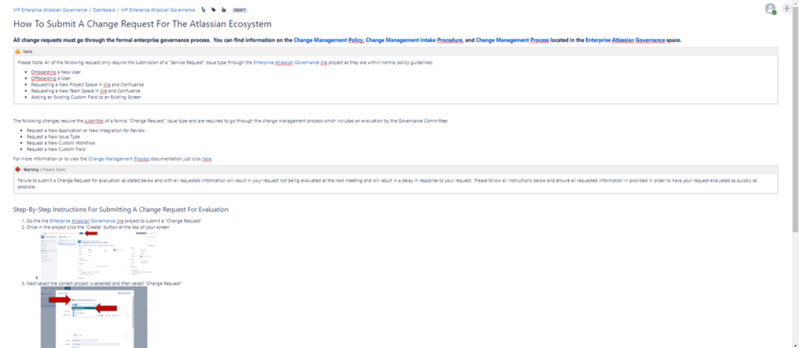The height and width of the screenshot is (348, 799).
Task: Click the orange Note warning icon
Action: click(18, 51)
